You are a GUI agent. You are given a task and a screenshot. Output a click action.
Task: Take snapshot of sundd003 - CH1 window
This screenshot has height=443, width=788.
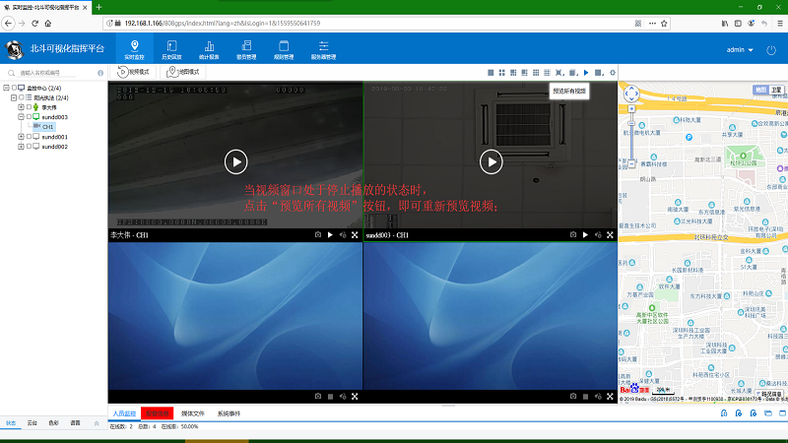click(x=573, y=234)
